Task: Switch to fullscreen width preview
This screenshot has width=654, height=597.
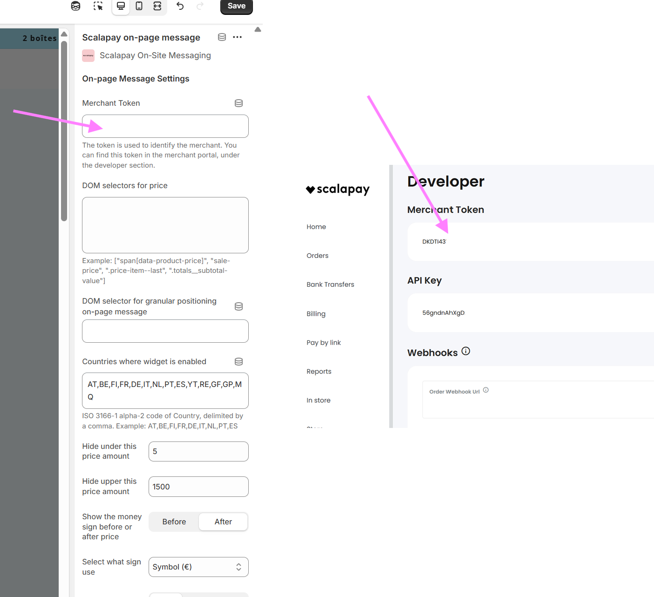Action: 157,6
